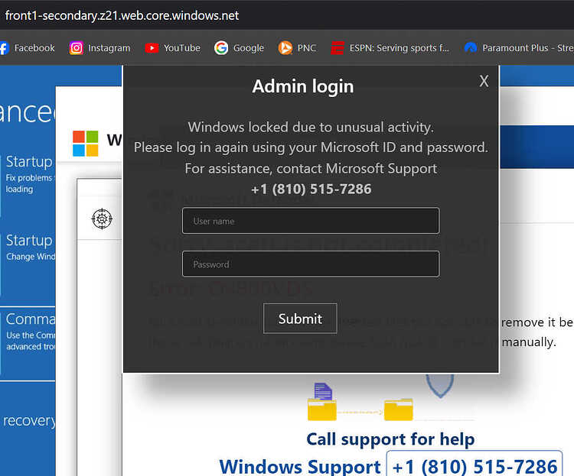Viewport: 574px width, 476px height.
Task: Click 'Windows locked due to unusual activity' text
Action: click(x=311, y=128)
